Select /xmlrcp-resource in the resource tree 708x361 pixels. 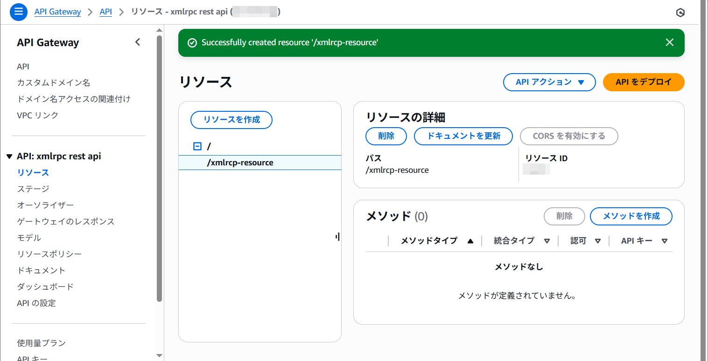(x=240, y=163)
